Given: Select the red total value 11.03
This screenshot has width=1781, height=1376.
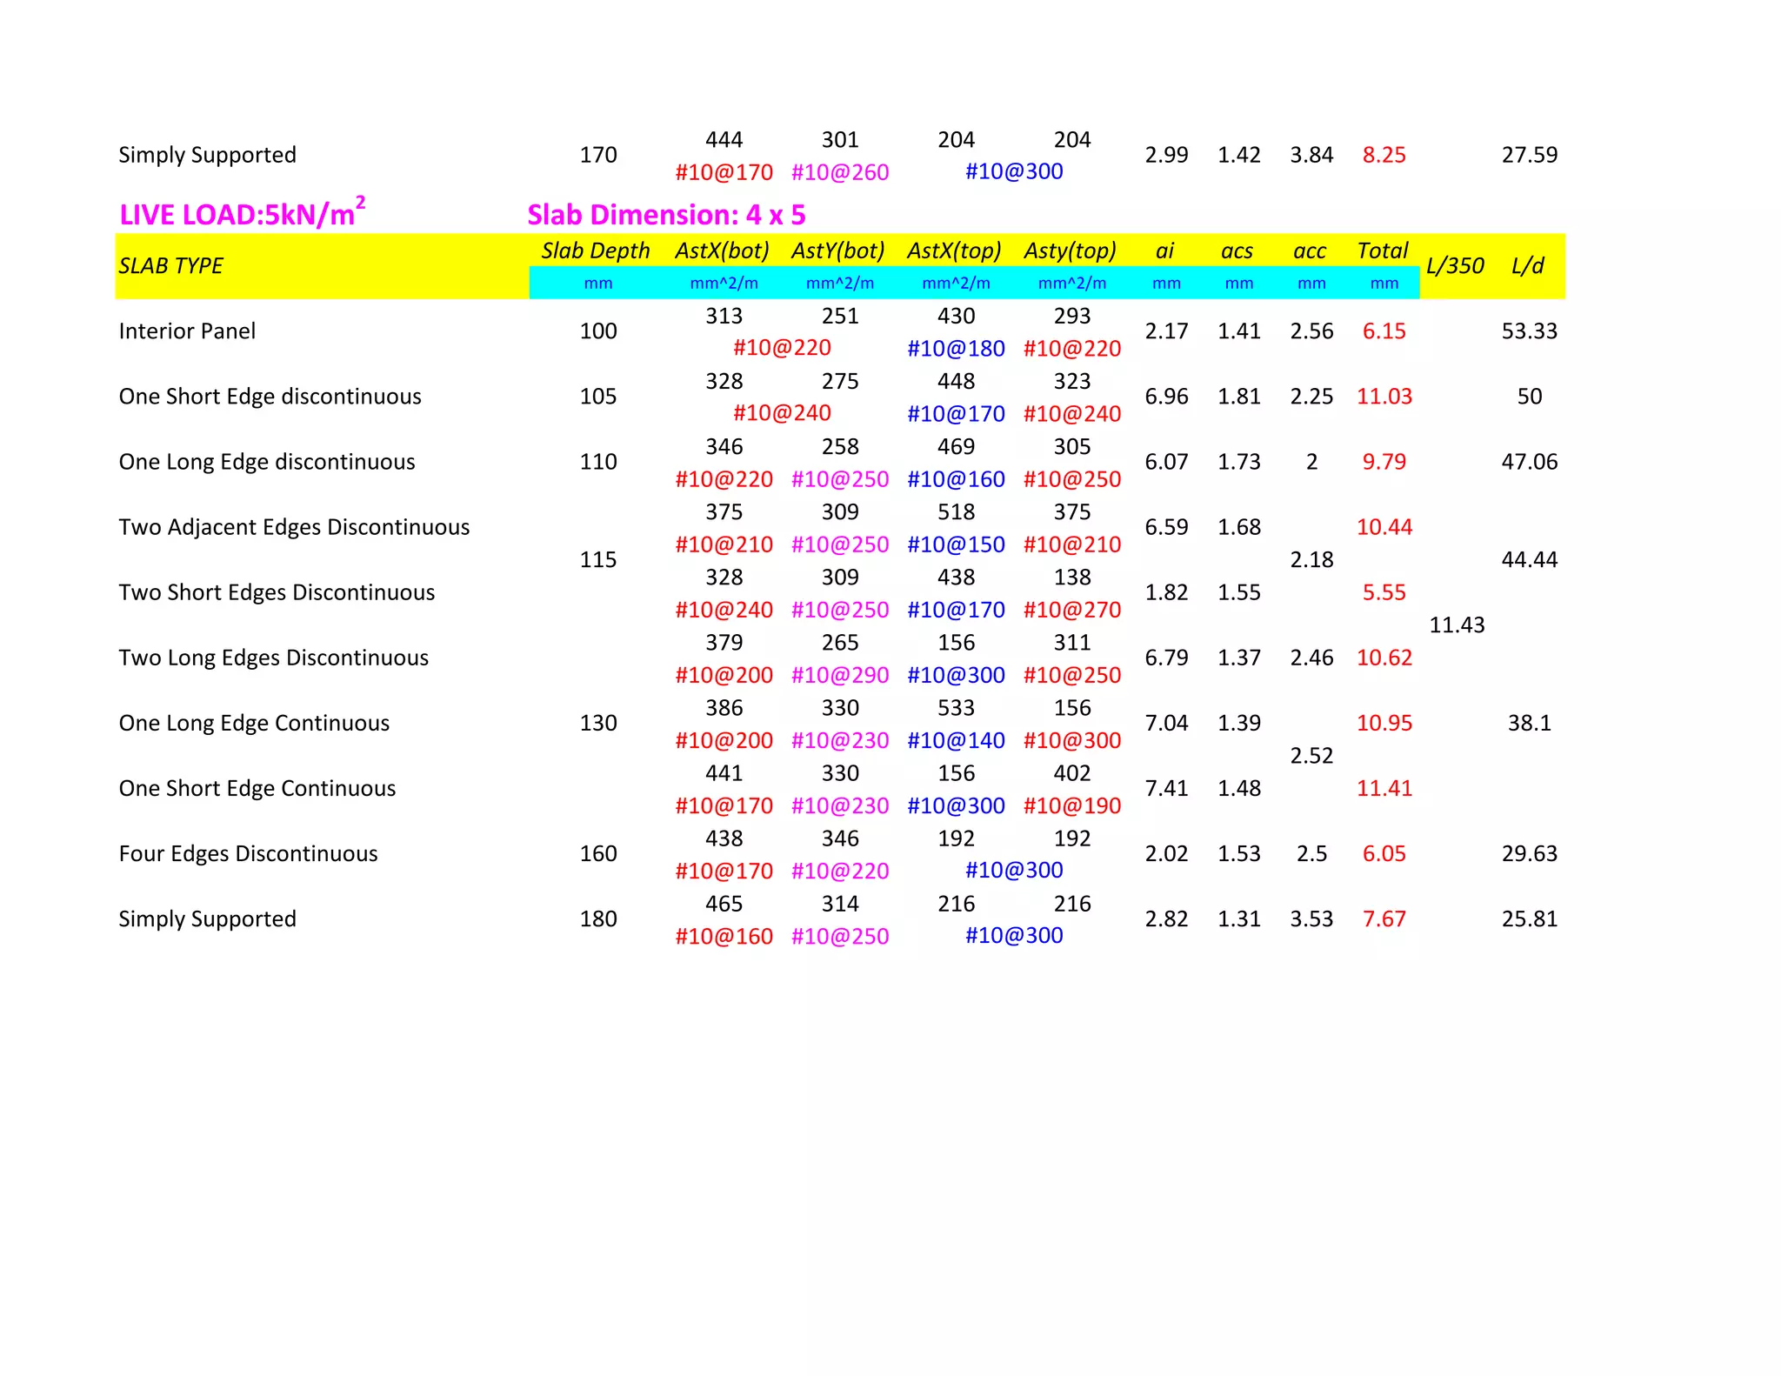Looking at the screenshot, I should (1384, 397).
